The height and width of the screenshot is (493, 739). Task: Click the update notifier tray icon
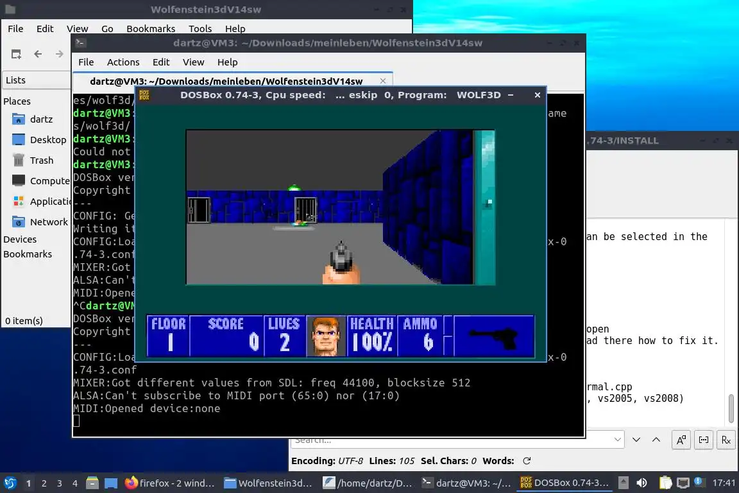[699, 482]
